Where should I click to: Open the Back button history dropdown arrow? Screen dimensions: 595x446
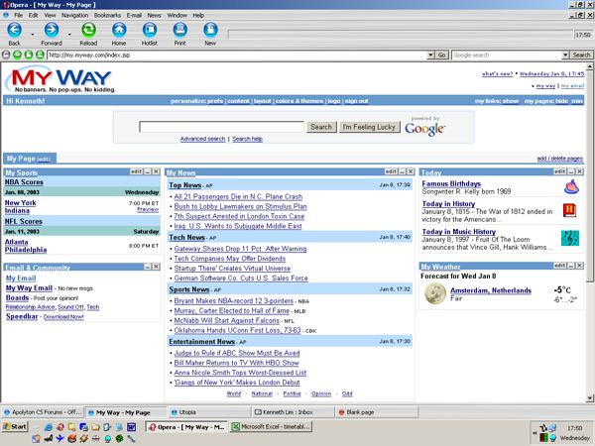point(32,33)
